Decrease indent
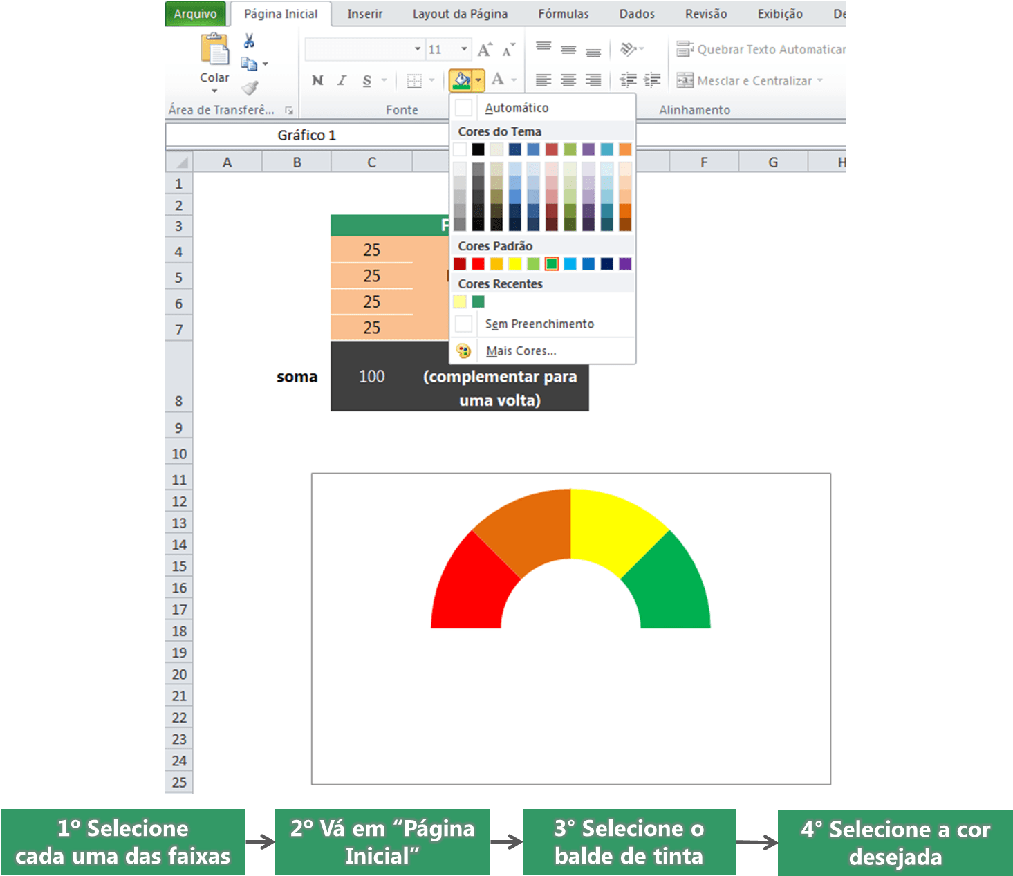Viewport: 1013px width, 876px height. (628, 80)
